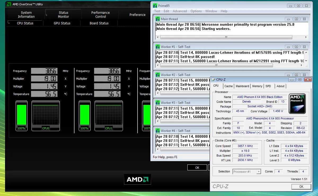The width and height of the screenshot is (318, 196).
Task: Click the CPU1 Temperature 56.5 readout
Action: tap(107, 94)
